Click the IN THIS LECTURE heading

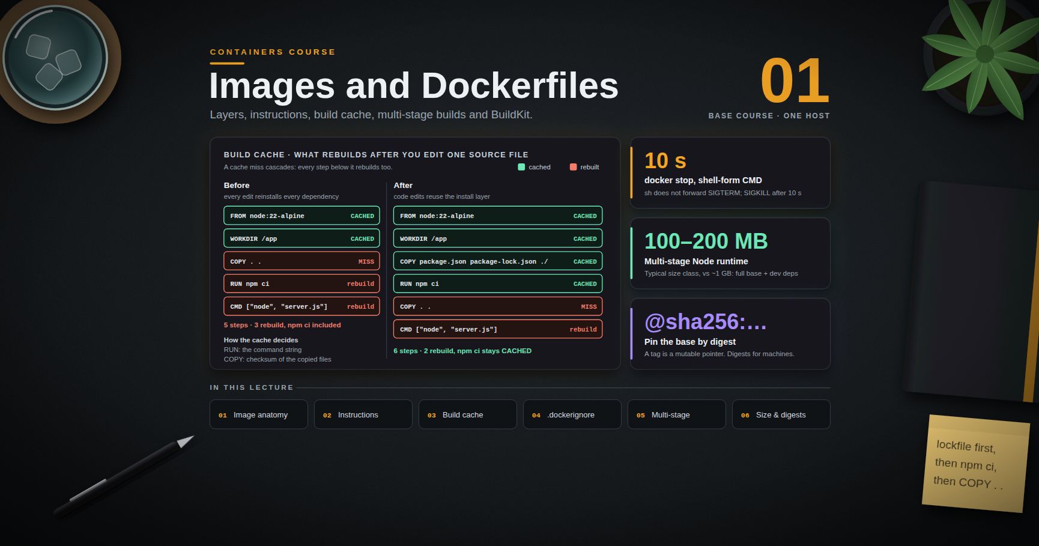(252, 387)
